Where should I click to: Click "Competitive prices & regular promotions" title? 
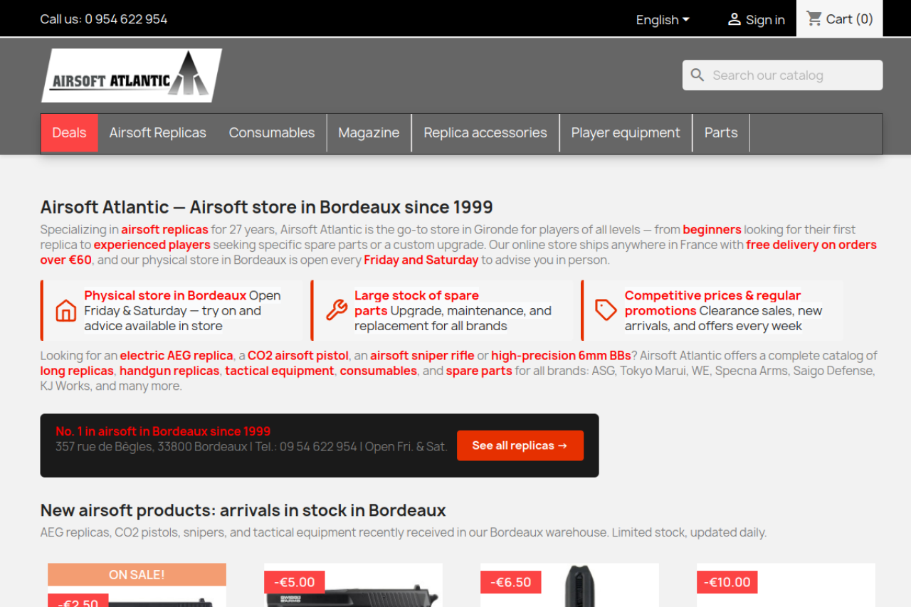coord(712,302)
